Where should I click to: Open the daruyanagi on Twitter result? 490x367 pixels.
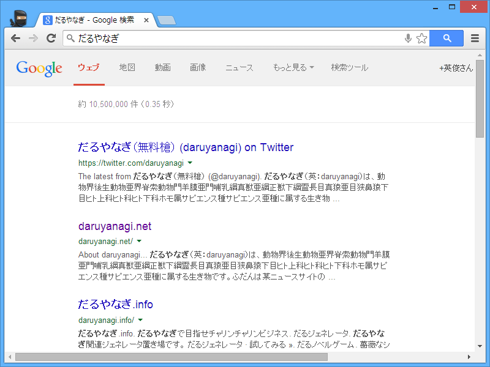coord(186,147)
